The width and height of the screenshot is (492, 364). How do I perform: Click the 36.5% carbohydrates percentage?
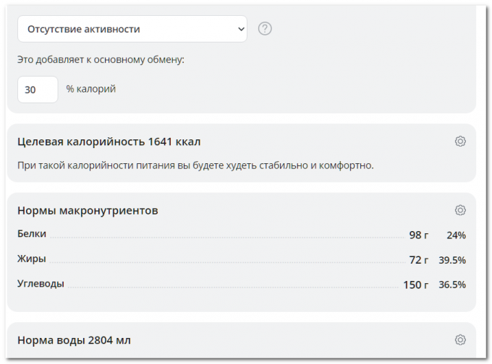452,285
